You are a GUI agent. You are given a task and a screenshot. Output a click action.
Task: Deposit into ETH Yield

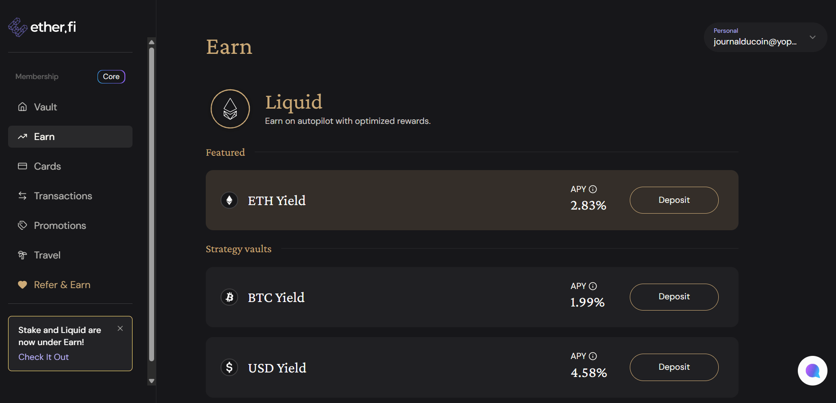674,200
